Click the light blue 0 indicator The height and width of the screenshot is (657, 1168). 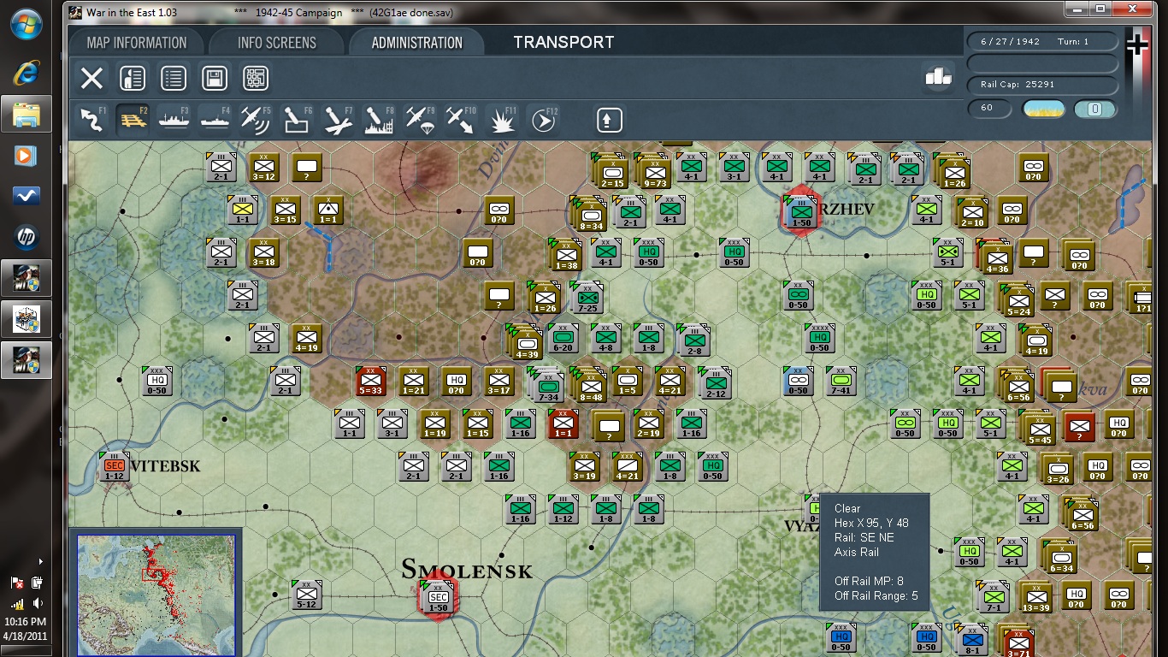click(x=1095, y=109)
